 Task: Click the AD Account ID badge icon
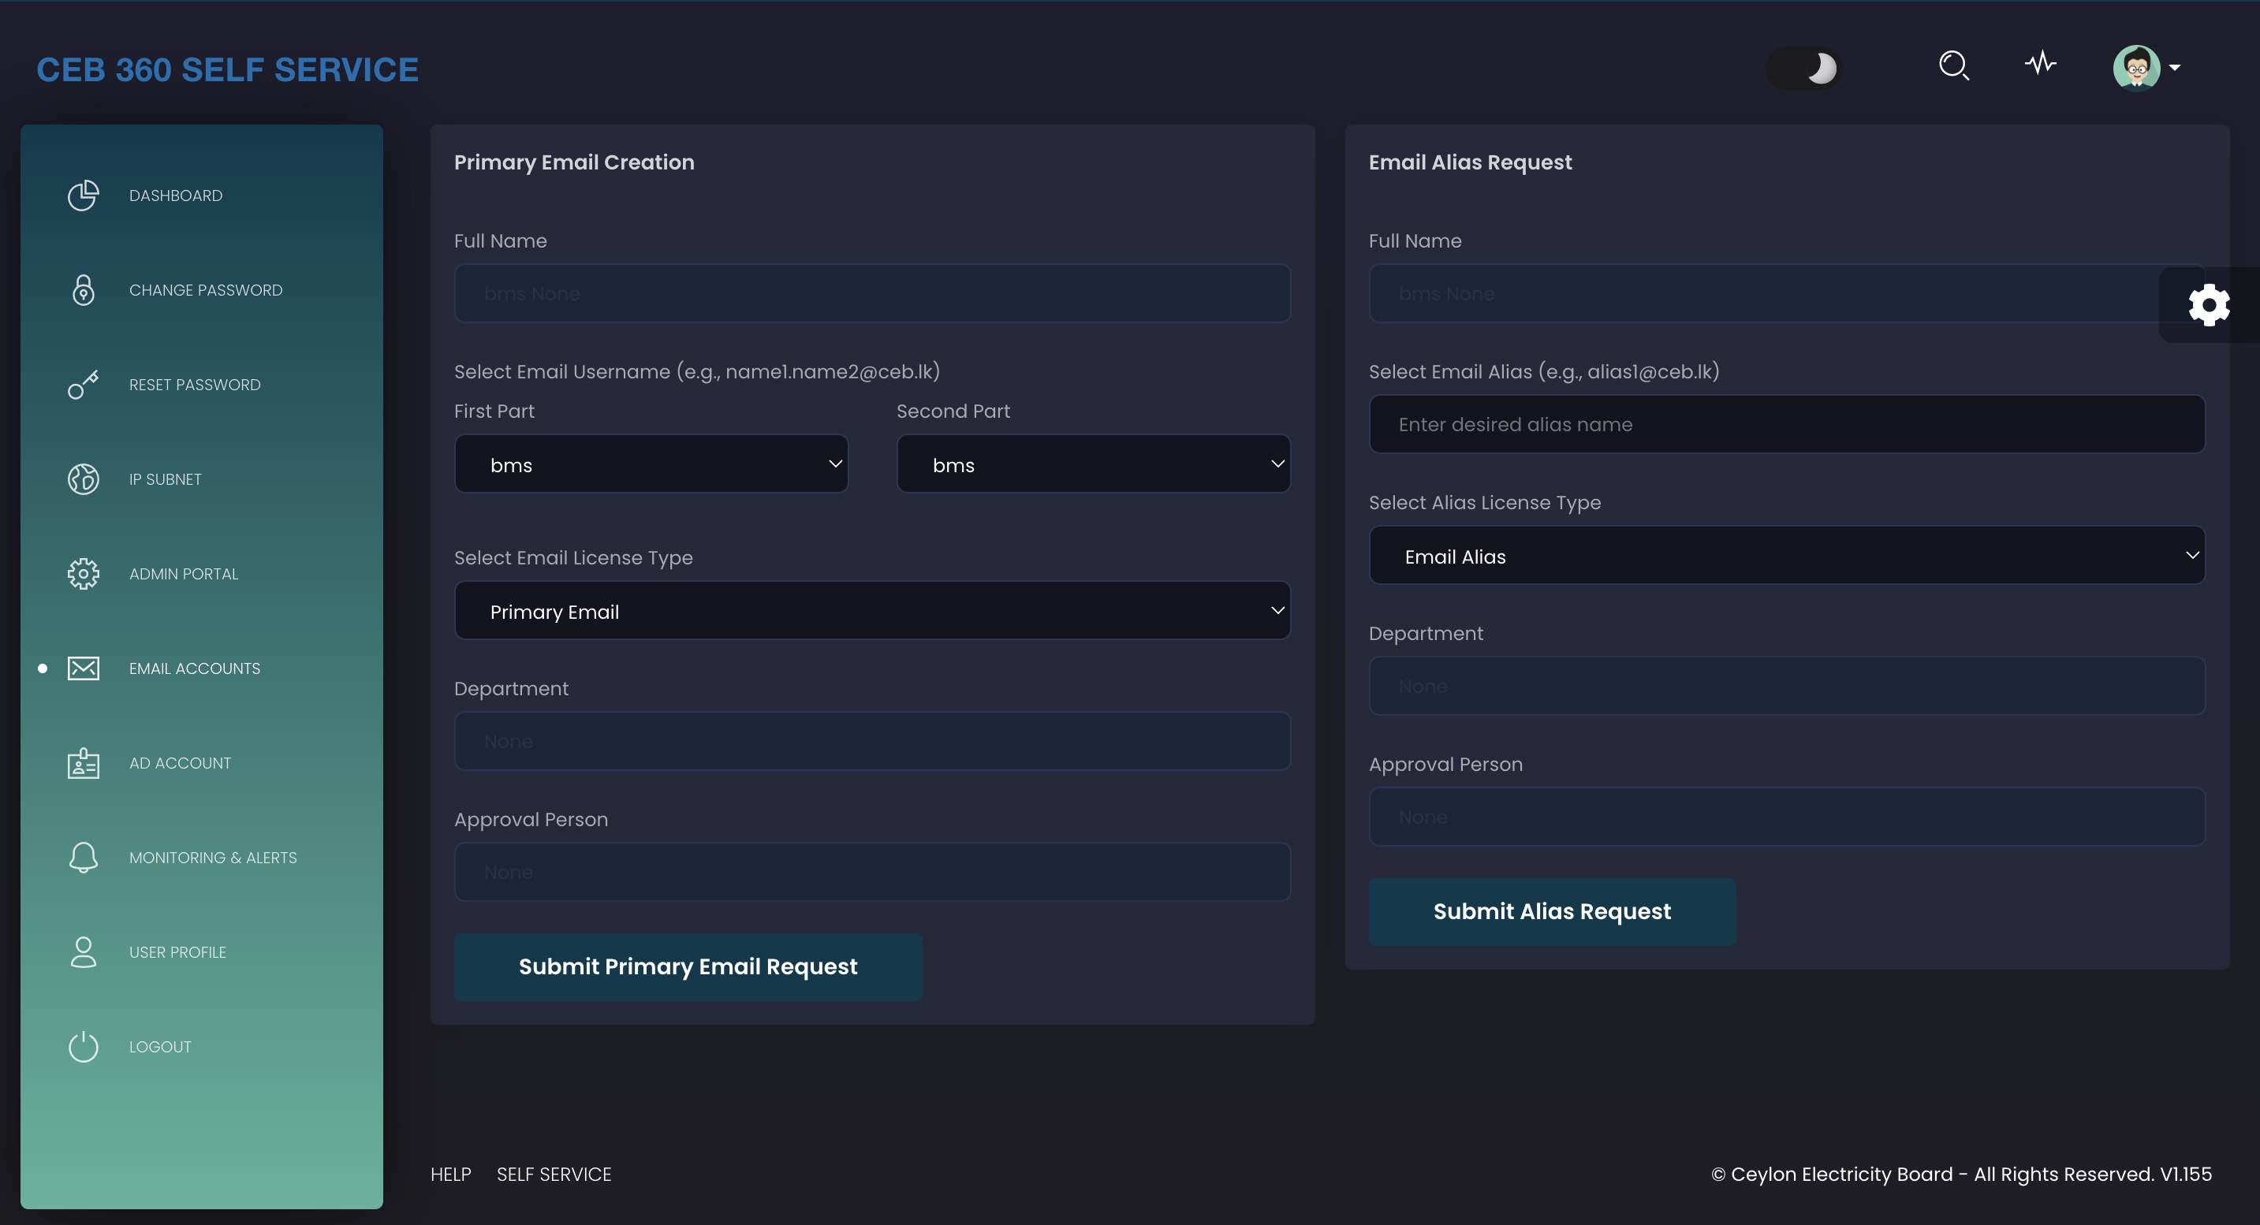tap(84, 763)
